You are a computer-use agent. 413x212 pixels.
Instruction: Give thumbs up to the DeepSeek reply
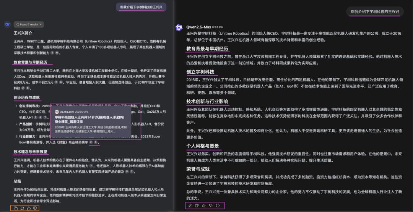point(29,208)
